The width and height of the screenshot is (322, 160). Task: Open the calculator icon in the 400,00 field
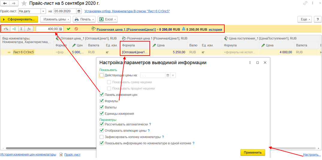61,29
